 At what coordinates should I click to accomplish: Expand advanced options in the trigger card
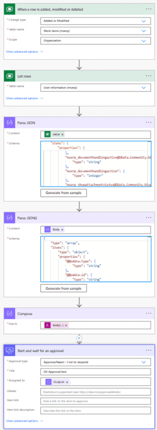click(25, 51)
